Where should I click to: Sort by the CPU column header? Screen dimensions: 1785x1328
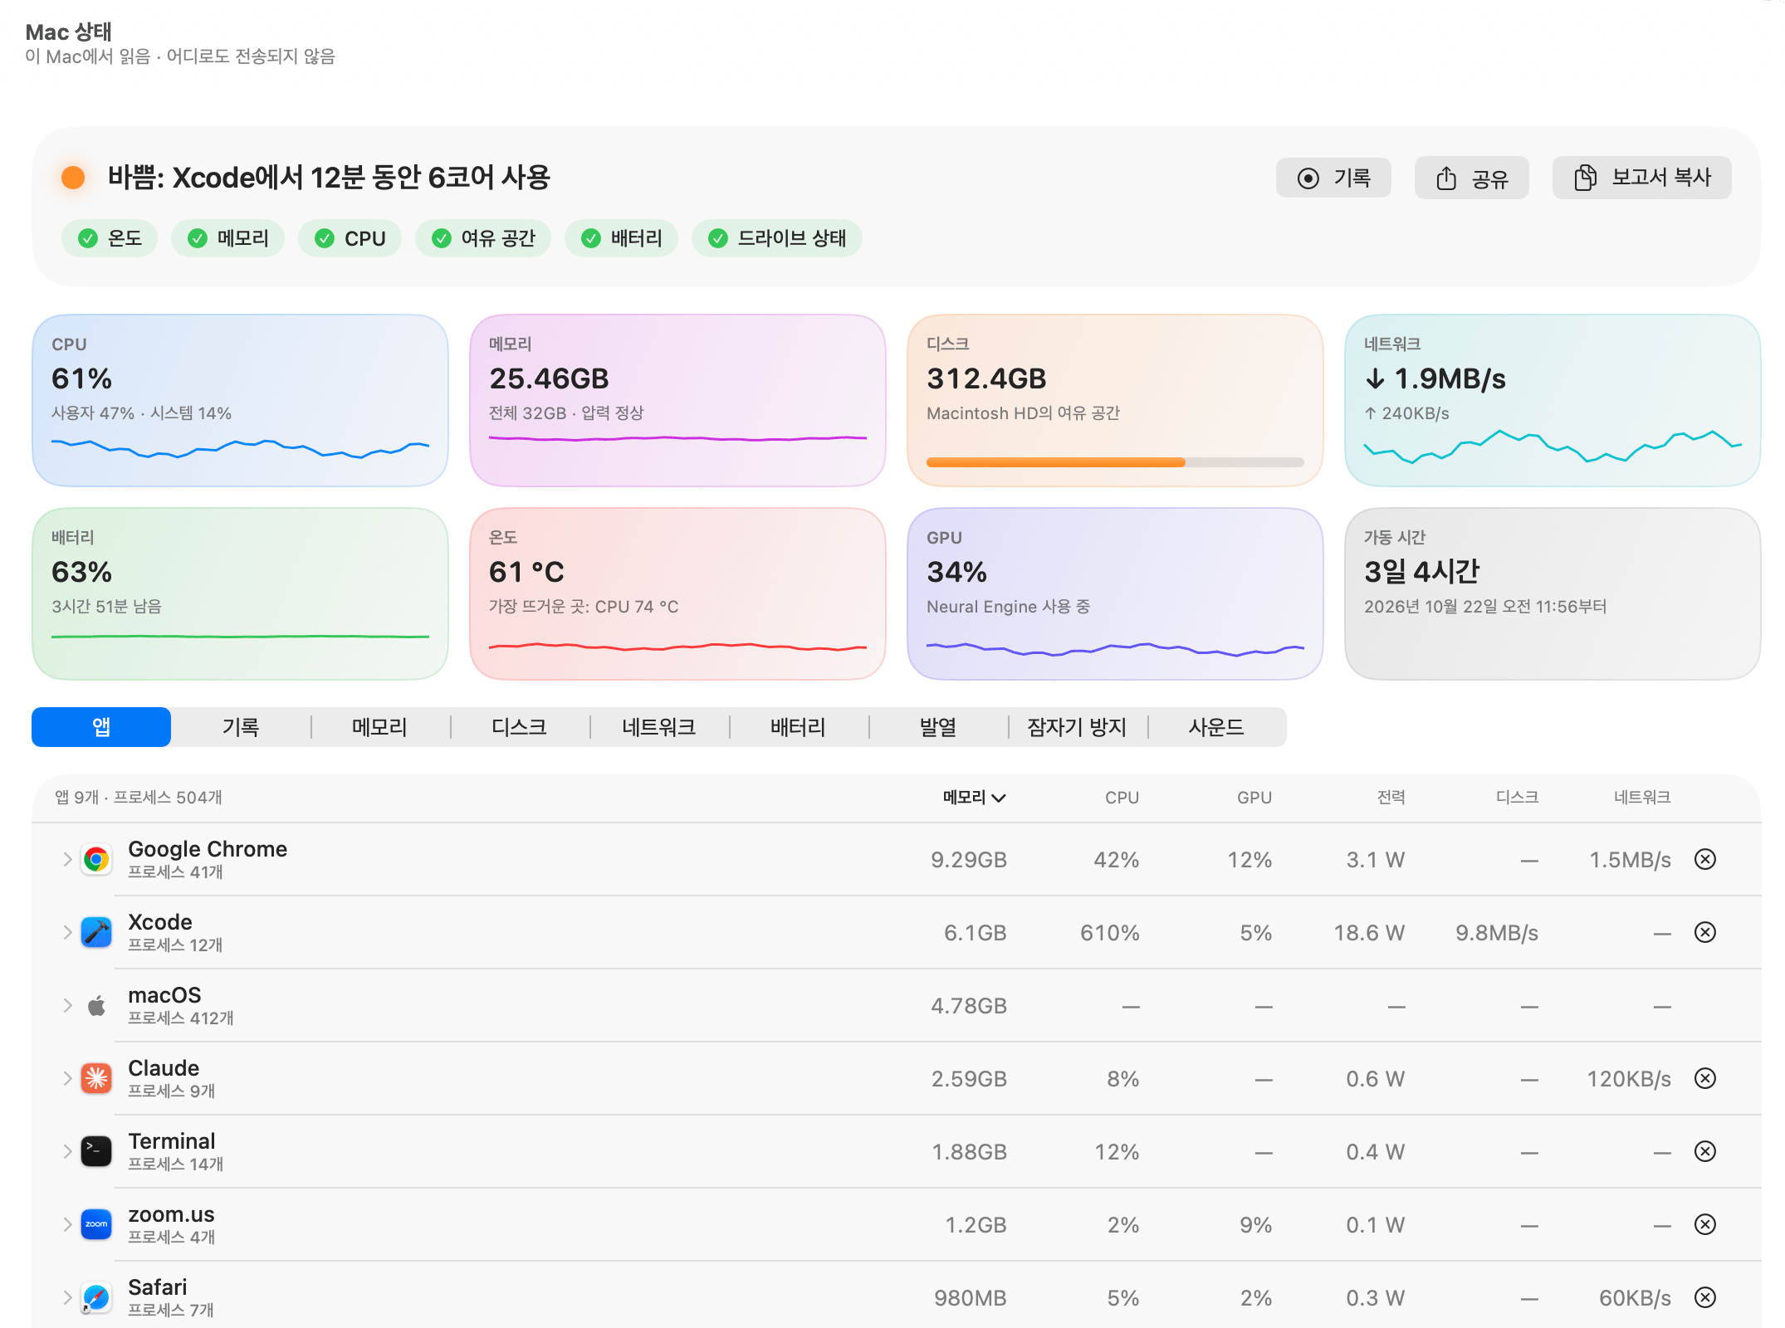pos(1122,798)
